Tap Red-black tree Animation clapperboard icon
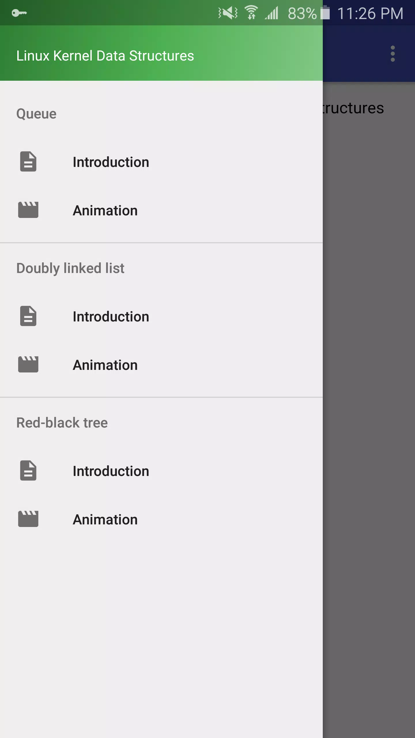 tap(28, 519)
